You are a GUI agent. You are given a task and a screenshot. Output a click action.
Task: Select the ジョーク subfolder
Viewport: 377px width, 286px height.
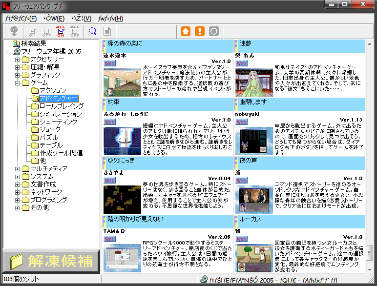(x=50, y=129)
